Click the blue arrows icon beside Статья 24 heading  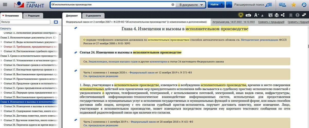tap(76, 53)
